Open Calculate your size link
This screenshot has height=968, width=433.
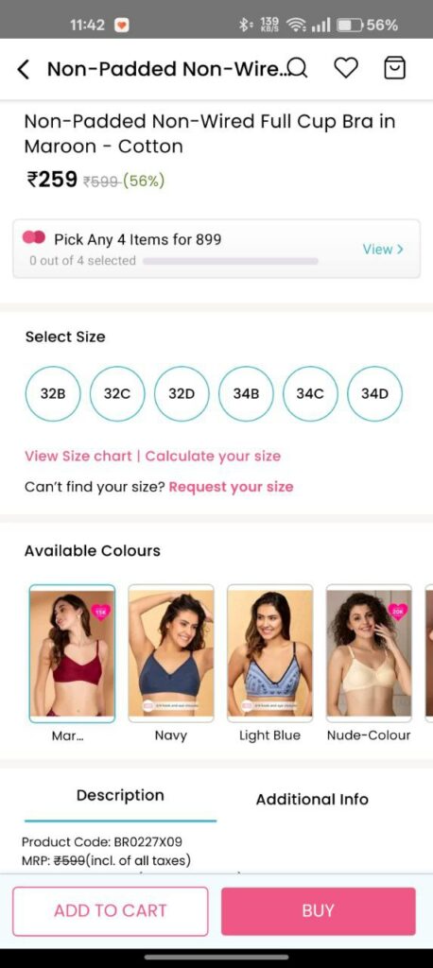point(213,457)
